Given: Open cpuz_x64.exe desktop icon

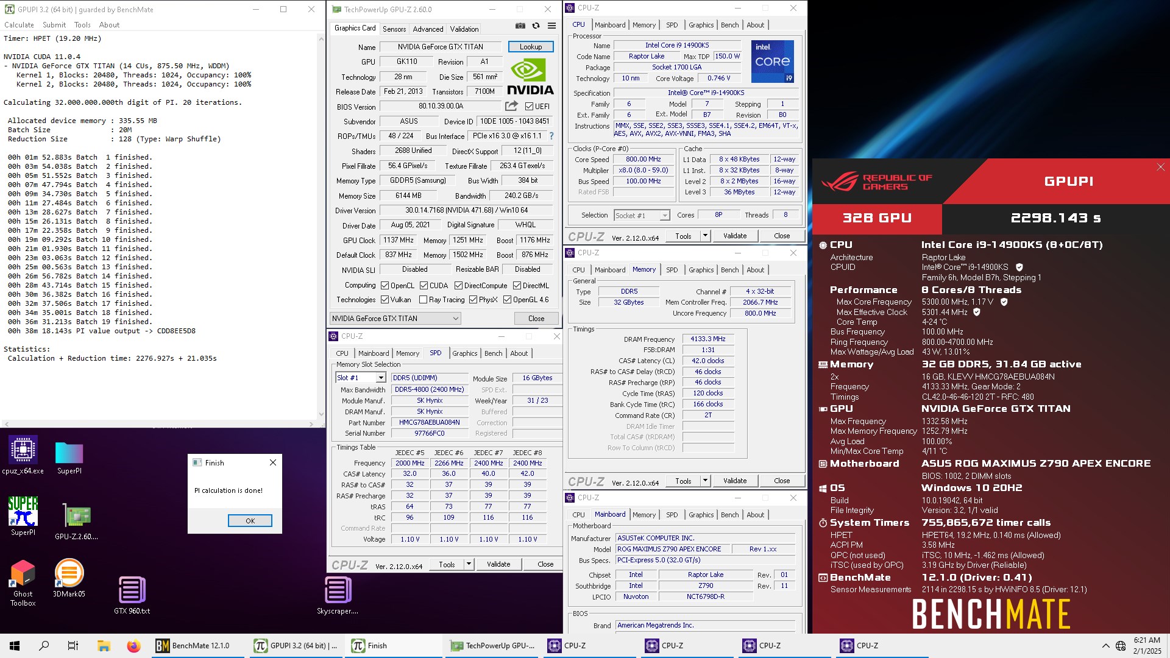Looking at the screenshot, I should (23, 455).
